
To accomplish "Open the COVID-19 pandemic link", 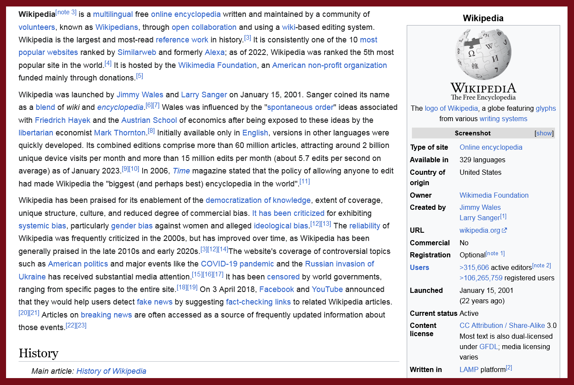I will pos(237,264).
